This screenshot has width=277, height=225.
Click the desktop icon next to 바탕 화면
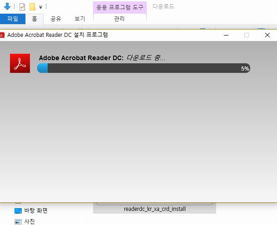point(18,211)
